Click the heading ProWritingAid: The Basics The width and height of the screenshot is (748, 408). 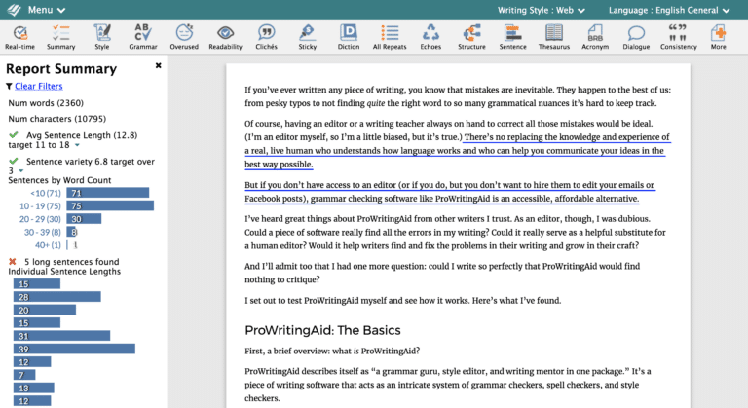coord(322,330)
